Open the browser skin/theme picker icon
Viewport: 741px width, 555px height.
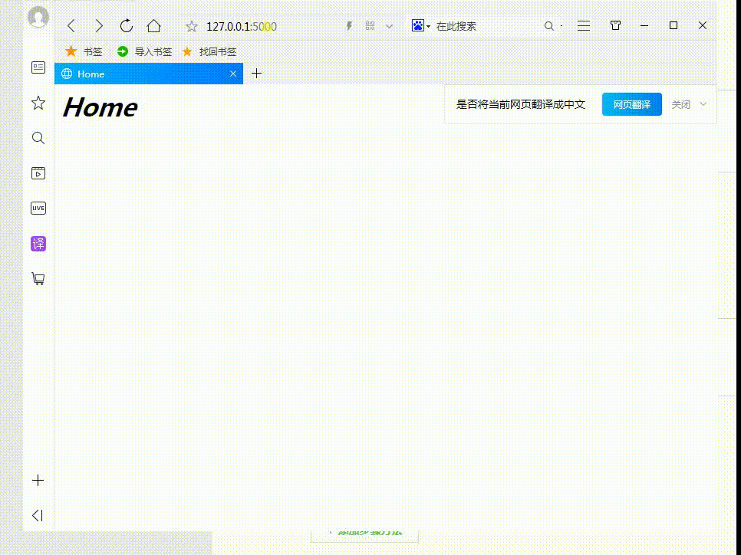615,25
